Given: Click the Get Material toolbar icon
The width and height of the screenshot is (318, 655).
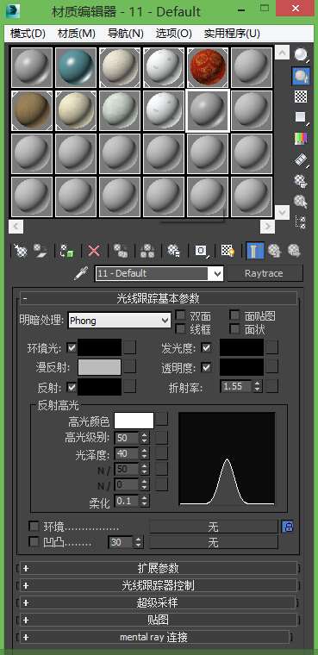Looking at the screenshot, I should tap(21, 251).
